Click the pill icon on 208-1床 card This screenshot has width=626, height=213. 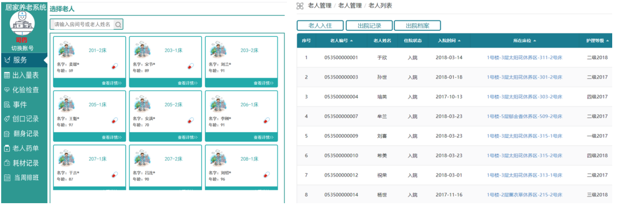[x=267, y=174]
